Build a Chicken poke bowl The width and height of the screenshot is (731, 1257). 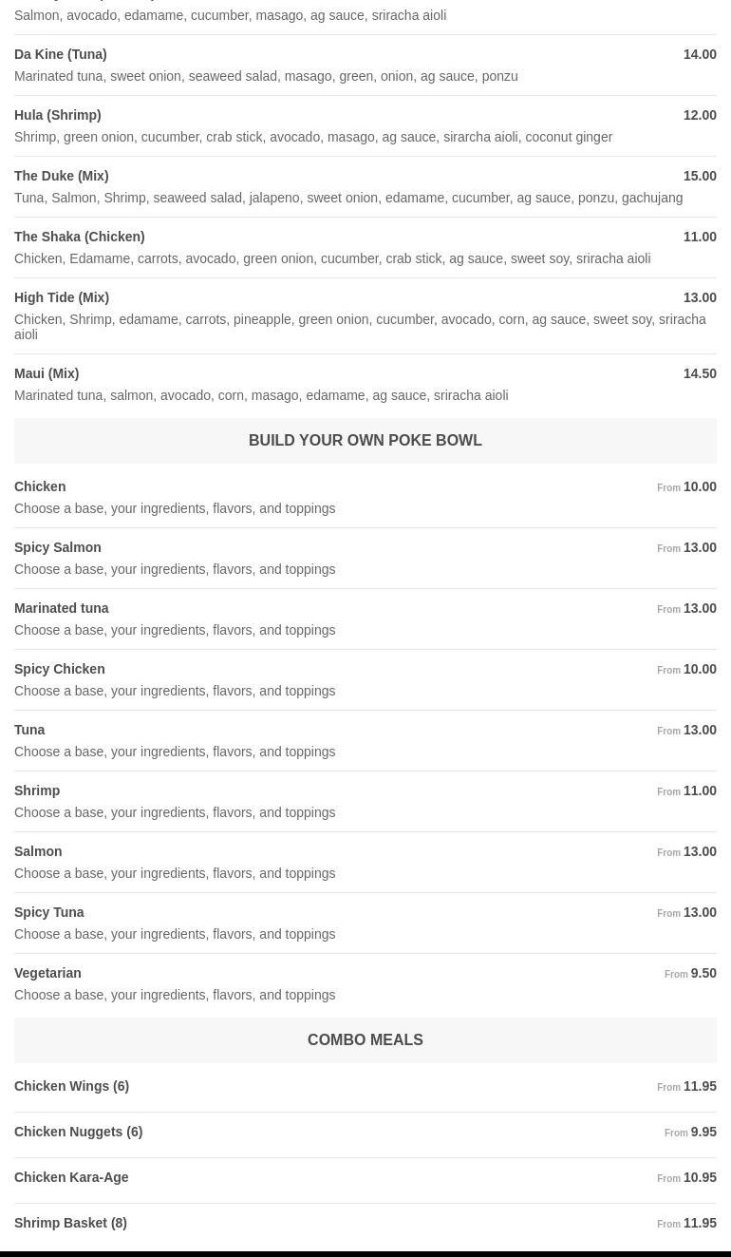[x=40, y=487]
